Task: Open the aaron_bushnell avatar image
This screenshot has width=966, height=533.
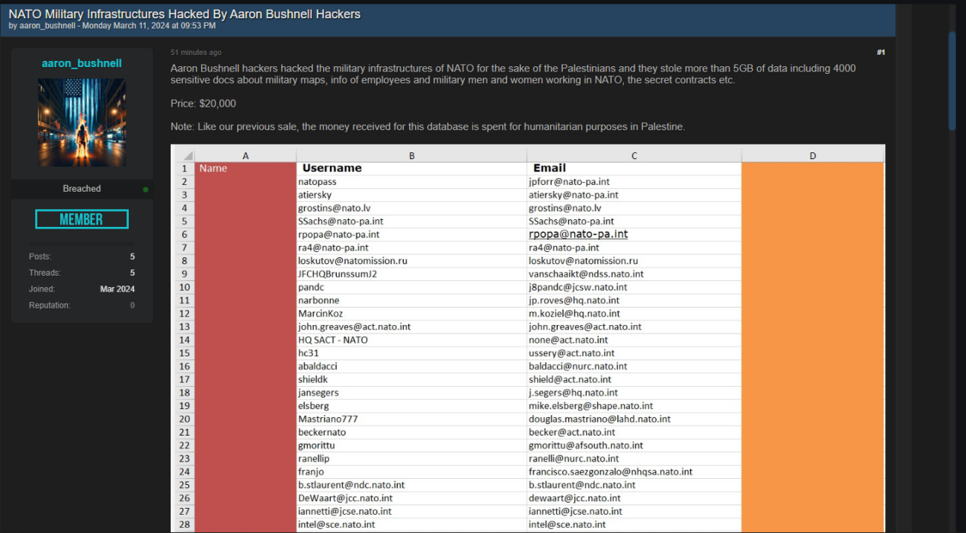Action: tap(82, 123)
